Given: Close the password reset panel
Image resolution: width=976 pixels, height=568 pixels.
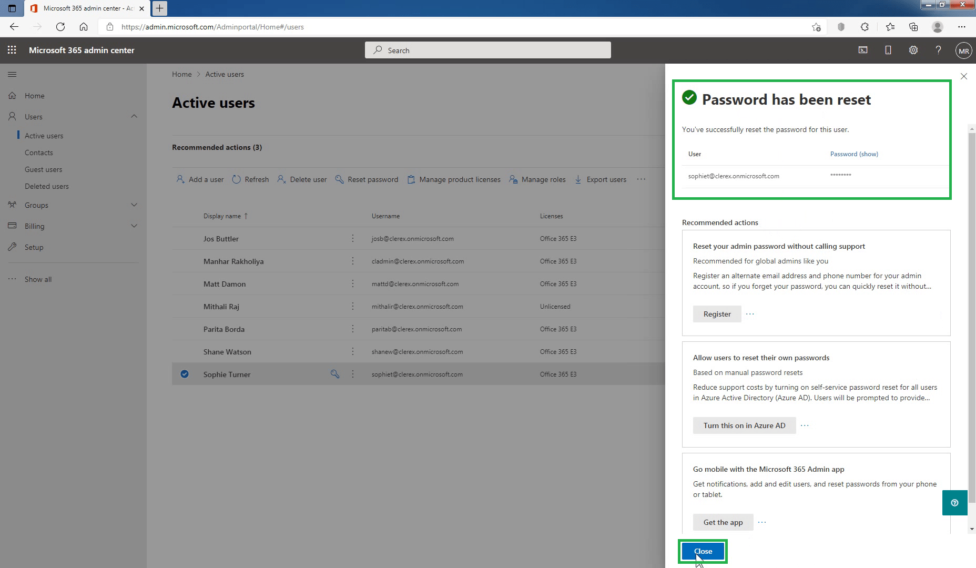Looking at the screenshot, I should tap(963, 76).
